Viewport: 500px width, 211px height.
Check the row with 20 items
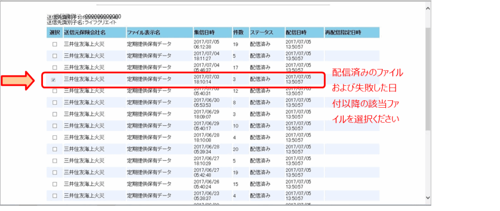tap(55, 149)
